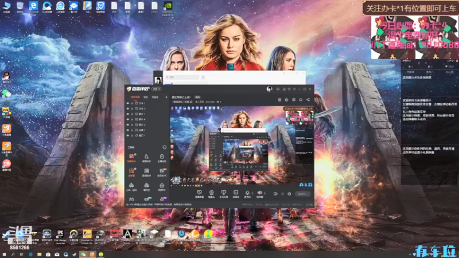
Task: Click the orange tool in tool grid's second row
Action: [131, 173]
